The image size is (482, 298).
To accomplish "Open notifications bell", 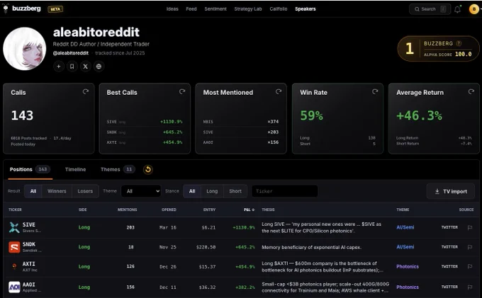I will [457, 9].
